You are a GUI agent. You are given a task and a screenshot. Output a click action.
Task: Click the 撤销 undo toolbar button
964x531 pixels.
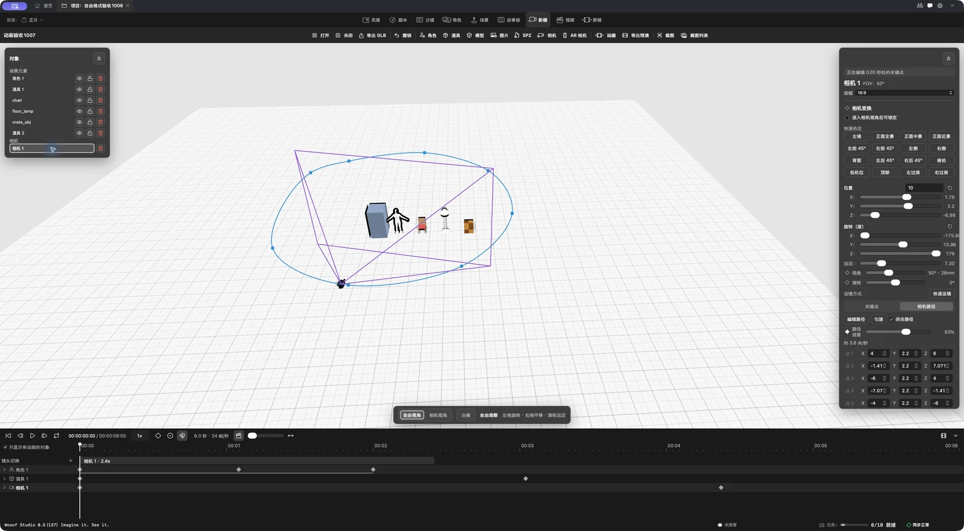(403, 36)
